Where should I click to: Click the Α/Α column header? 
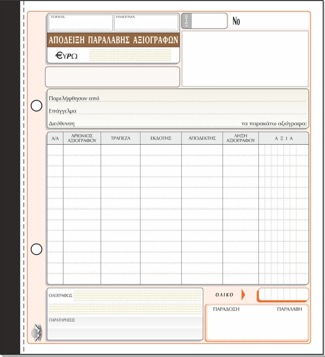coord(55,138)
